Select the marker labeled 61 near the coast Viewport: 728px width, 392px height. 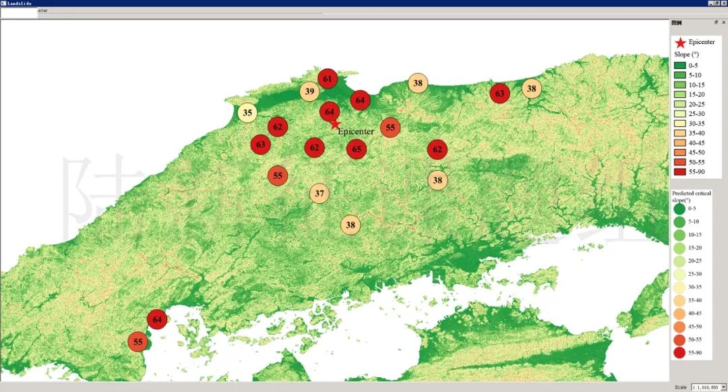[328, 79]
